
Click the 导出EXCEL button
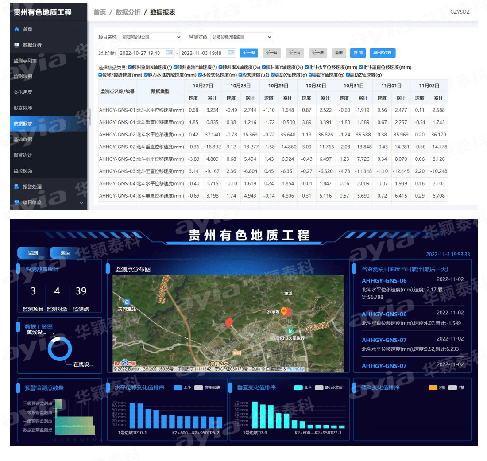point(382,53)
